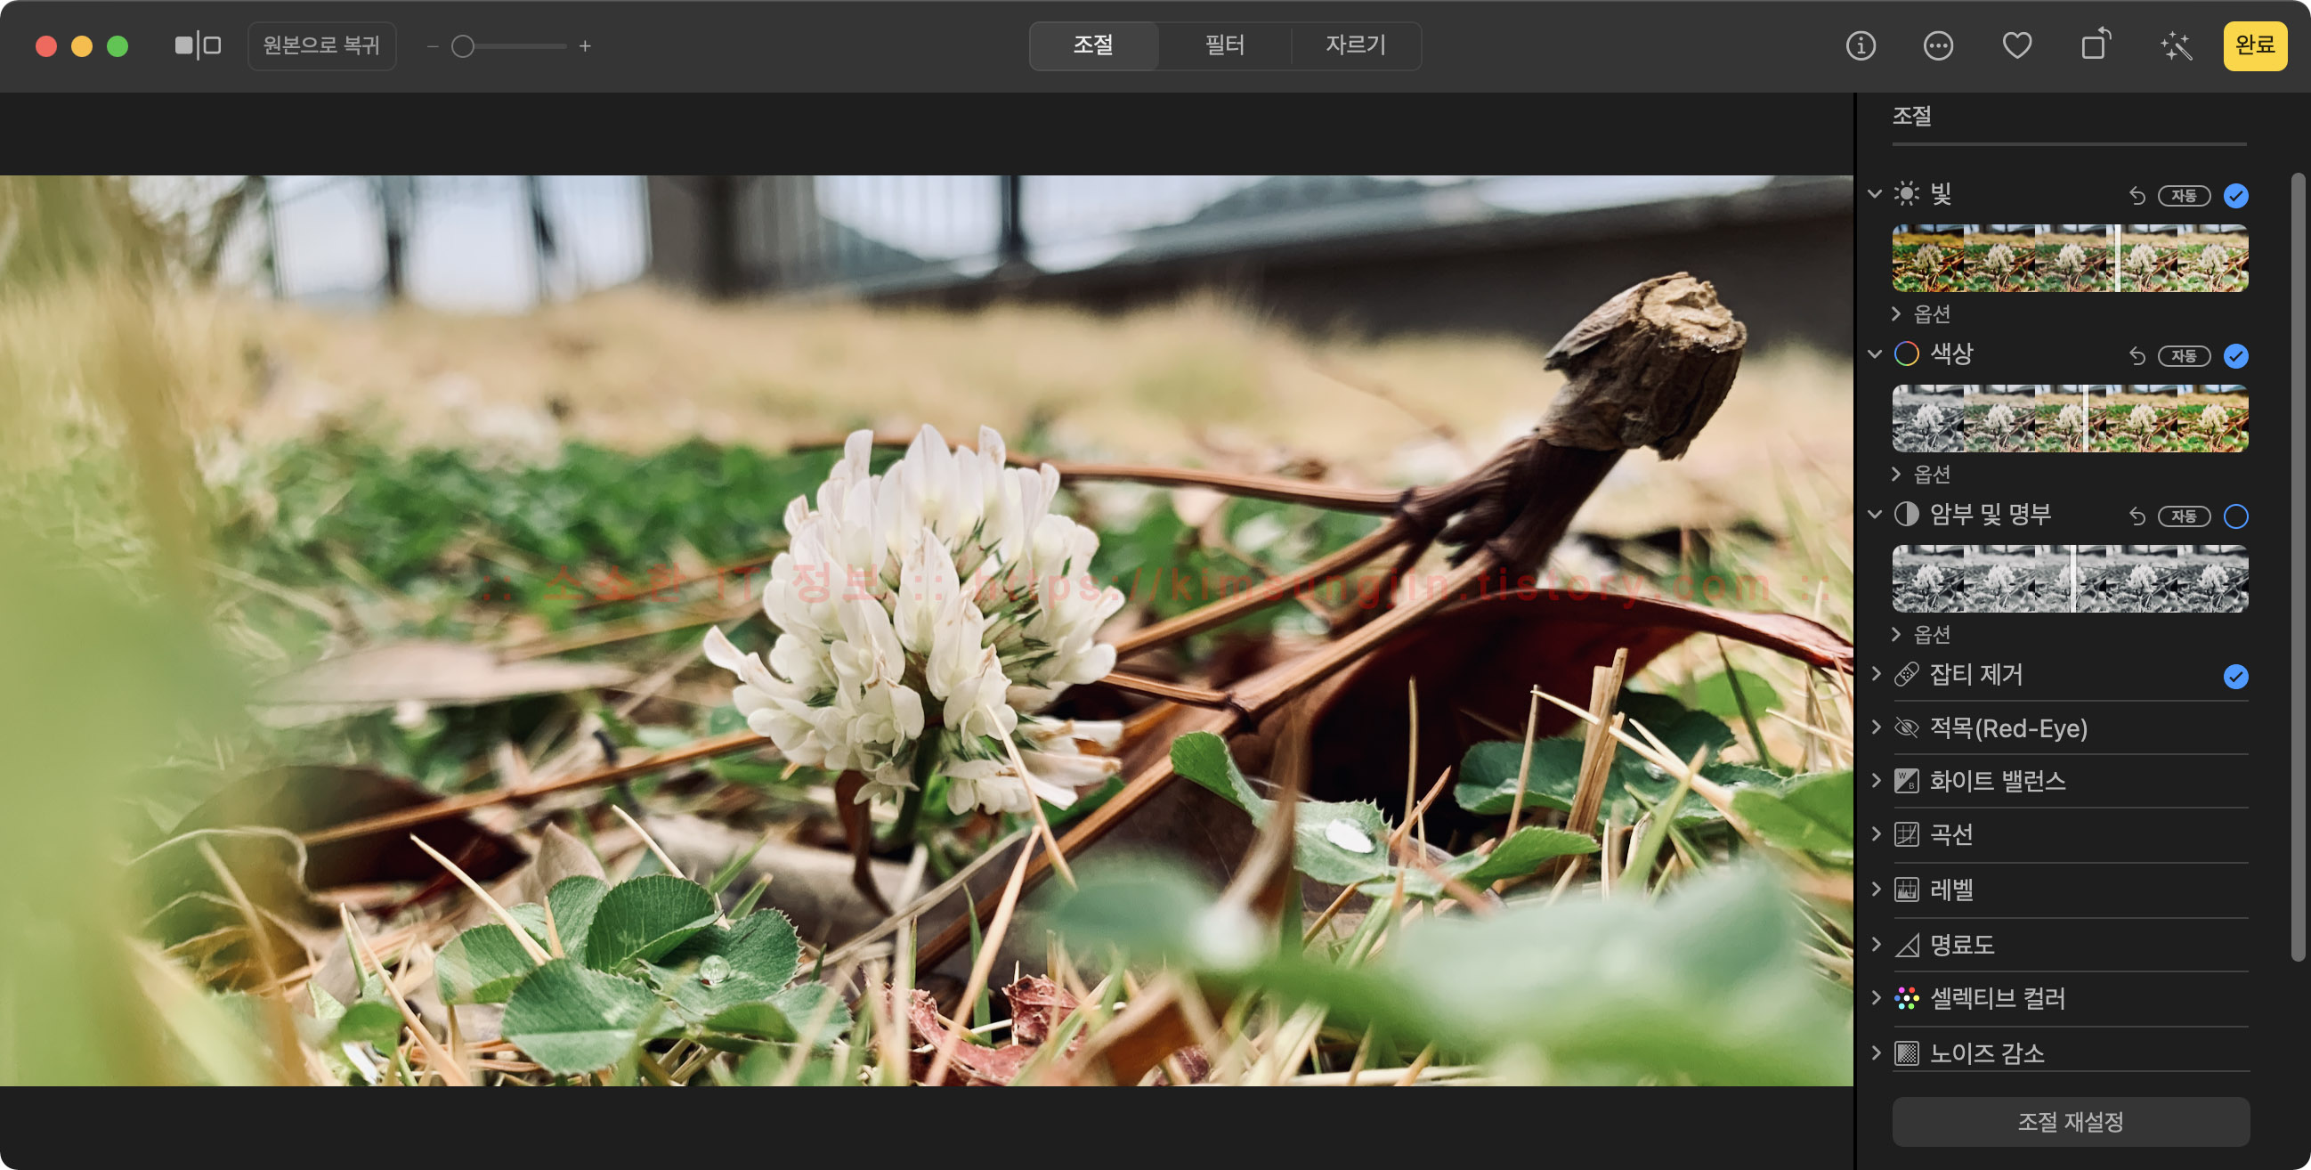Expand the 곡선 curves section
The width and height of the screenshot is (2311, 1170).
click(x=1877, y=834)
